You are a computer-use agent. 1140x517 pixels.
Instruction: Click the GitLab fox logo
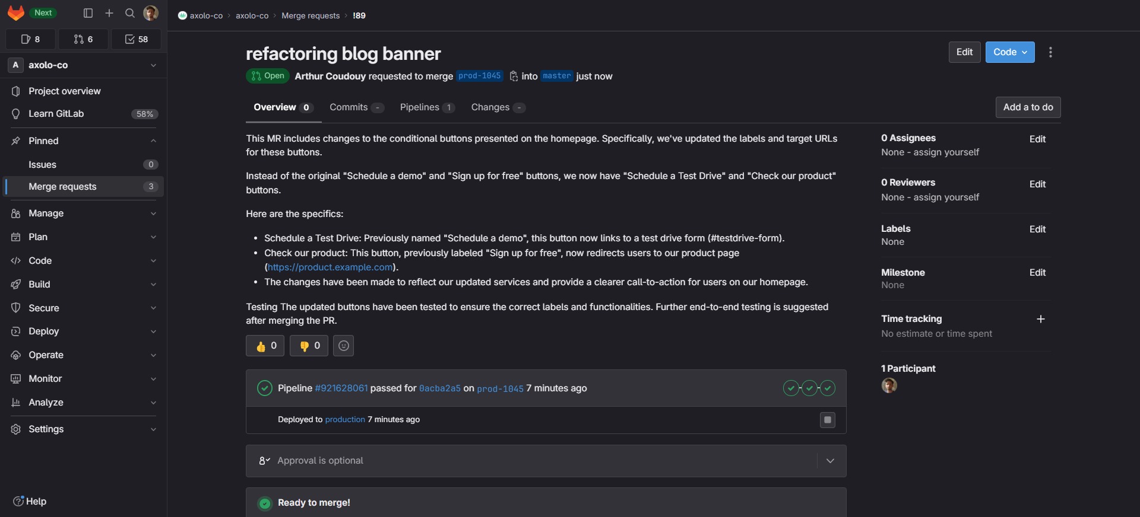(15, 13)
